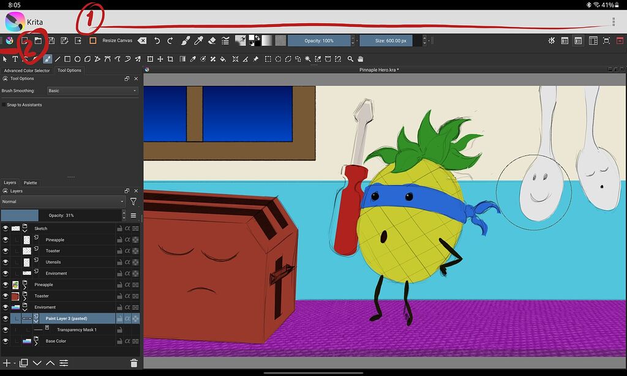Screen dimensions: 627x376
Task: Switch to the Tool Options tab
Action: tap(69, 70)
